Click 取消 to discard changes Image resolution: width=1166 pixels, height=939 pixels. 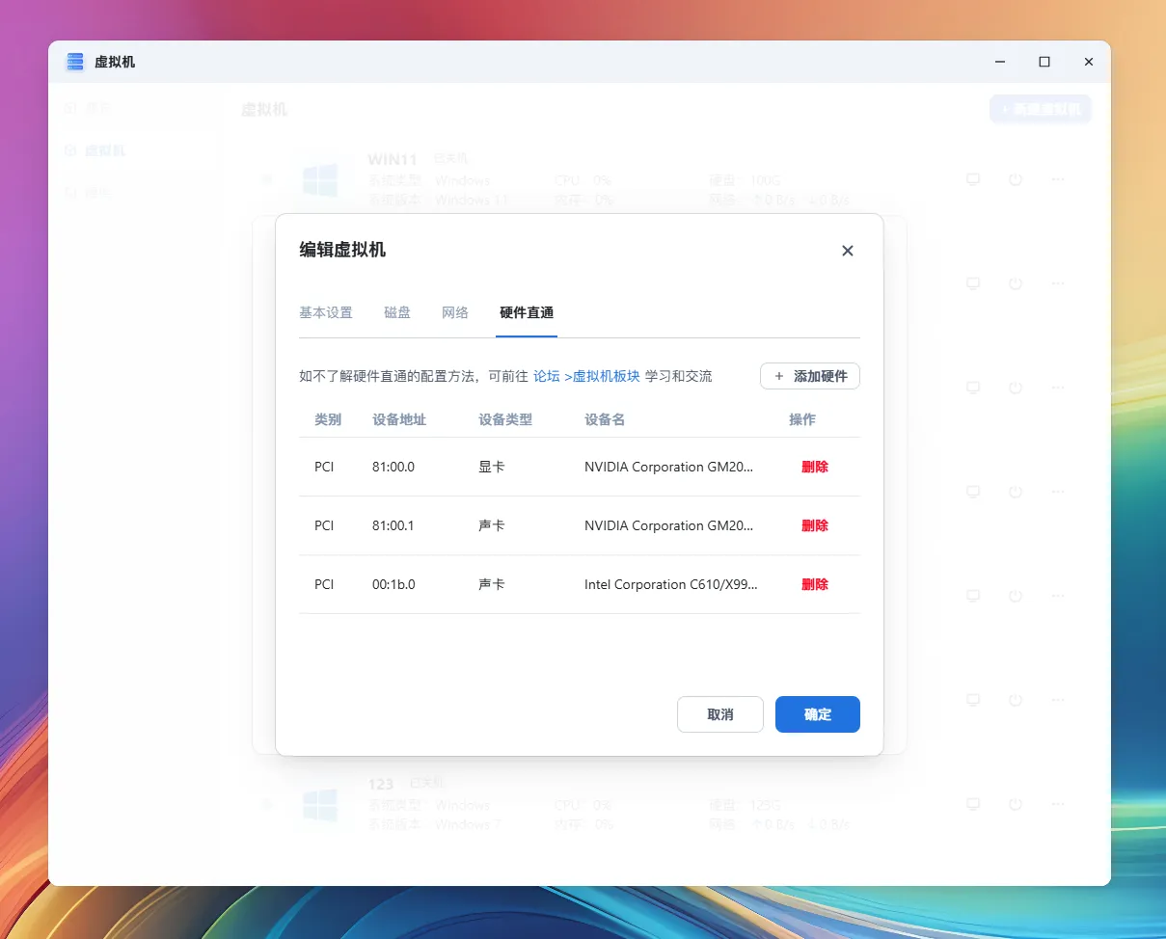720,714
